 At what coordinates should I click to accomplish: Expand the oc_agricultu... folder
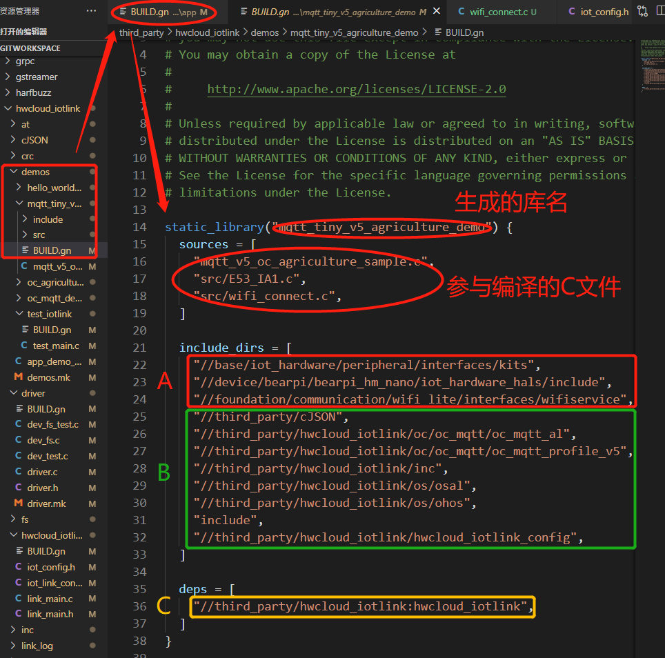click(x=53, y=282)
